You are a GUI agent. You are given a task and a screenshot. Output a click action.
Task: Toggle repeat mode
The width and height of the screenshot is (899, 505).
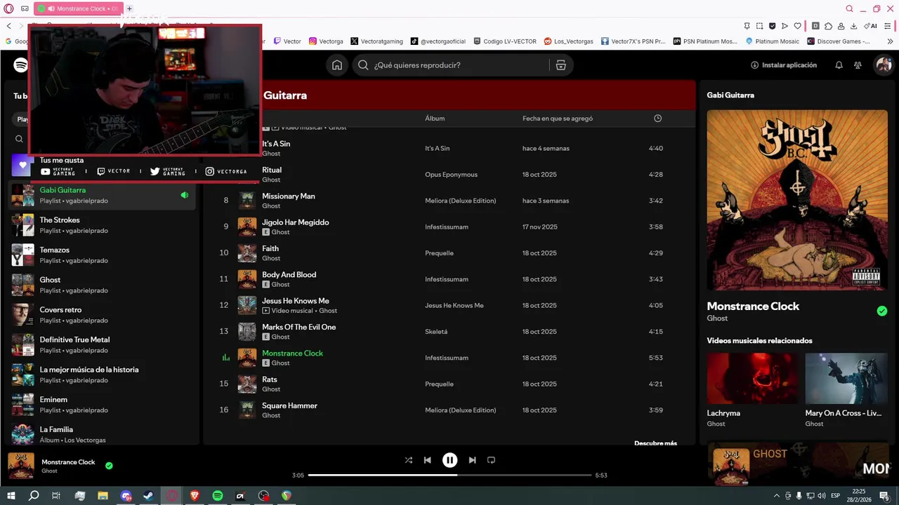pos(491,460)
